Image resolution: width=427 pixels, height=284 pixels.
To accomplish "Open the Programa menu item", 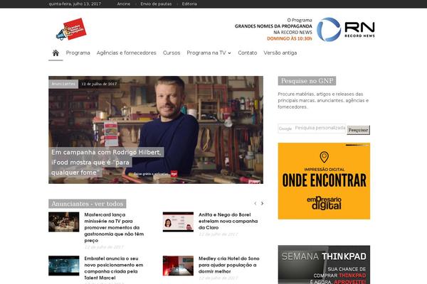I will point(78,53).
